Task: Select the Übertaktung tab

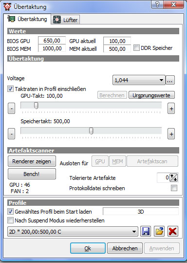Action: [x=27, y=19]
